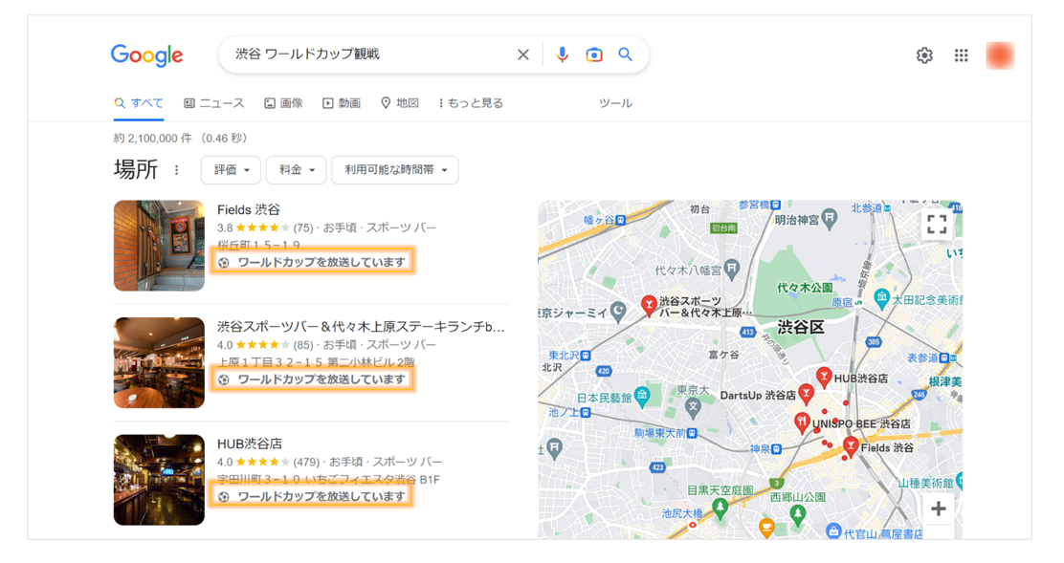Open search by image camera icon

pyautogui.click(x=594, y=54)
